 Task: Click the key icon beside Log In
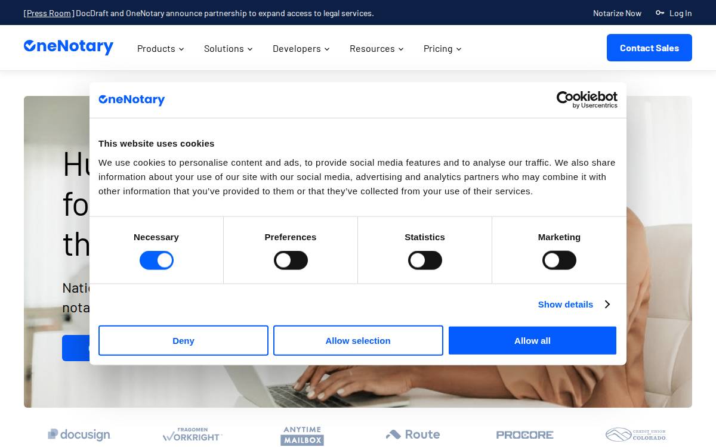tap(660, 13)
